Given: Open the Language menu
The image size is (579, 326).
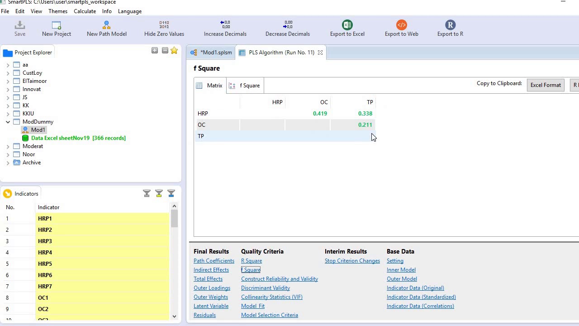Looking at the screenshot, I should click(130, 11).
